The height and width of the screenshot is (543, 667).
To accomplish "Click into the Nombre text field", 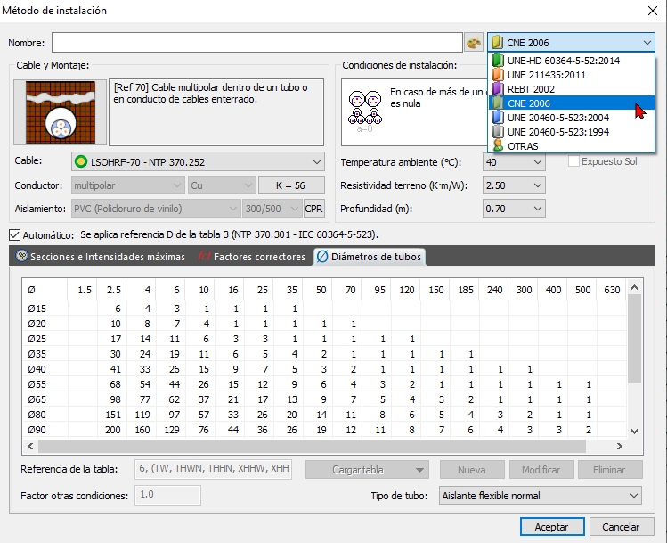I will 256,43.
